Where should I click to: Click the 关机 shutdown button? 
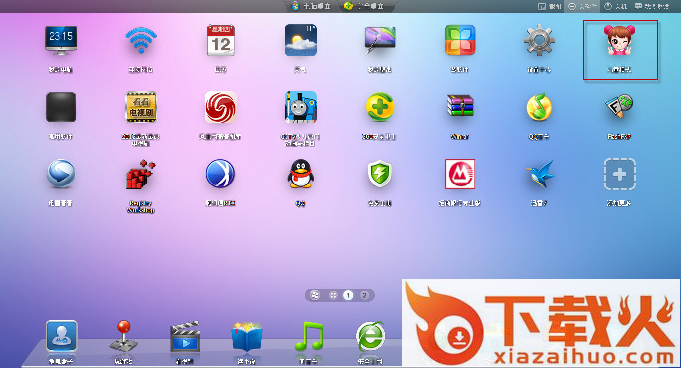click(x=616, y=6)
